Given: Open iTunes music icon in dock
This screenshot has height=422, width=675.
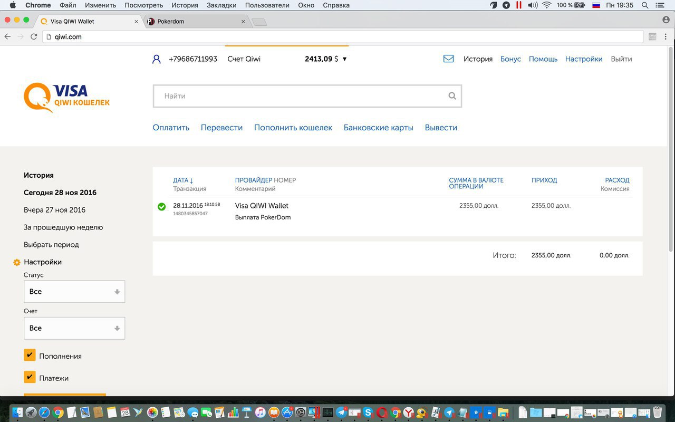Looking at the screenshot, I should click(260, 413).
